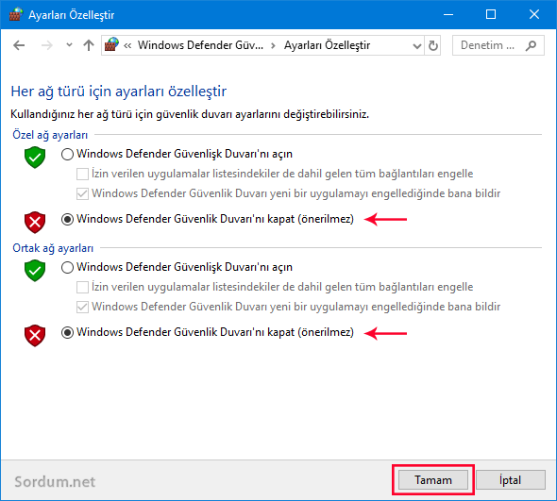This screenshot has height=501, width=557.
Task: Select private network firewall on radio
Action: (67, 155)
